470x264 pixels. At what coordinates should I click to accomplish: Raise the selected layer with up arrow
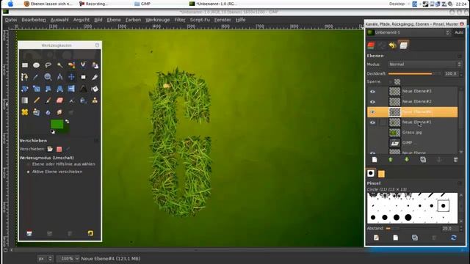click(390, 160)
